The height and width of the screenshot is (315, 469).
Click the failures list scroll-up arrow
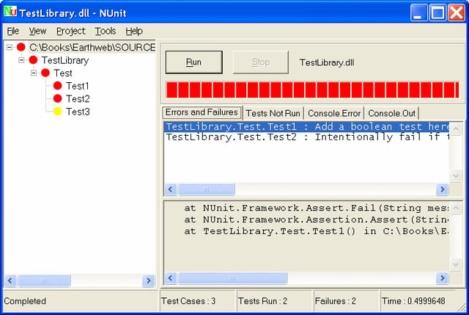[456, 129]
